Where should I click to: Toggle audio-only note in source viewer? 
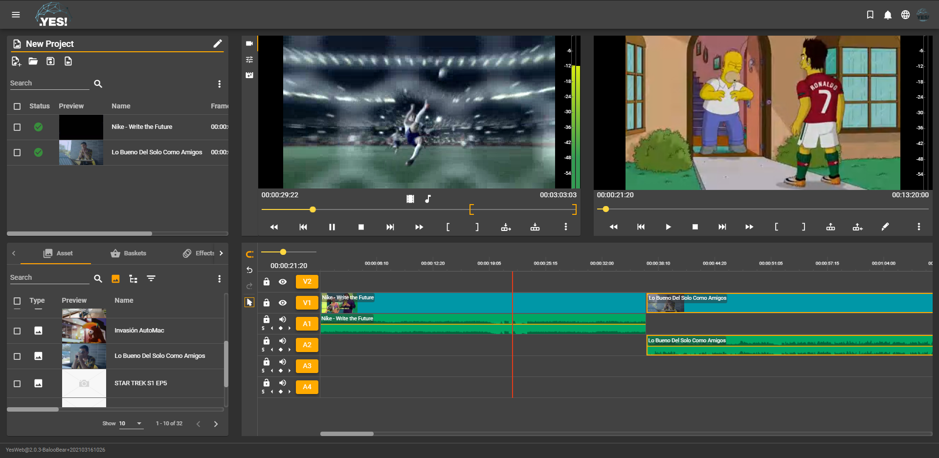point(428,199)
